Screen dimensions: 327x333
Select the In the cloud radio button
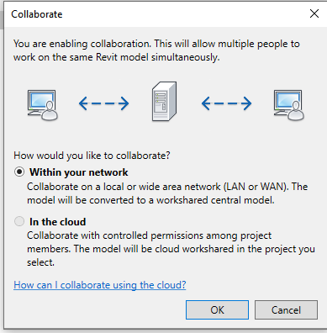click(x=19, y=221)
